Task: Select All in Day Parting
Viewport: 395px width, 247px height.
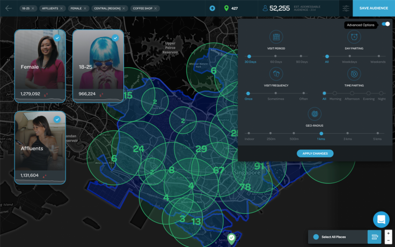Action: (x=327, y=56)
